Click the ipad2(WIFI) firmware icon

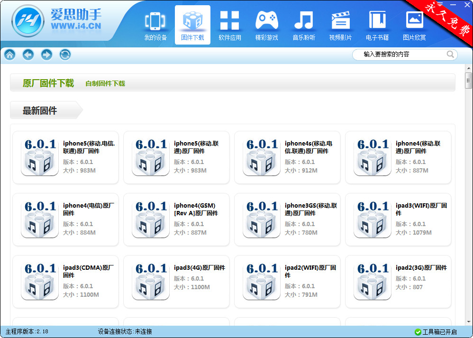[262, 282]
